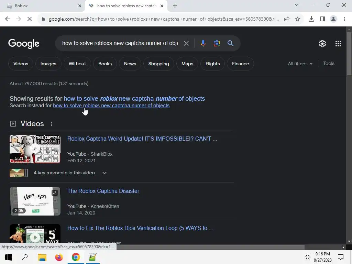352x264 pixels.
Task: Go back using the browser back arrow
Action: [8, 19]
